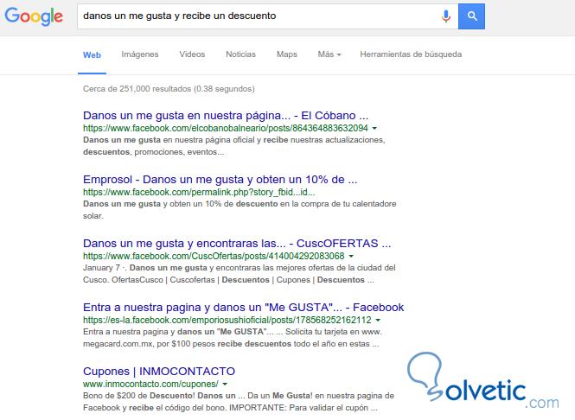
Task: Open the Emprosol 10% result title
Action: click(x=220, y=180)
